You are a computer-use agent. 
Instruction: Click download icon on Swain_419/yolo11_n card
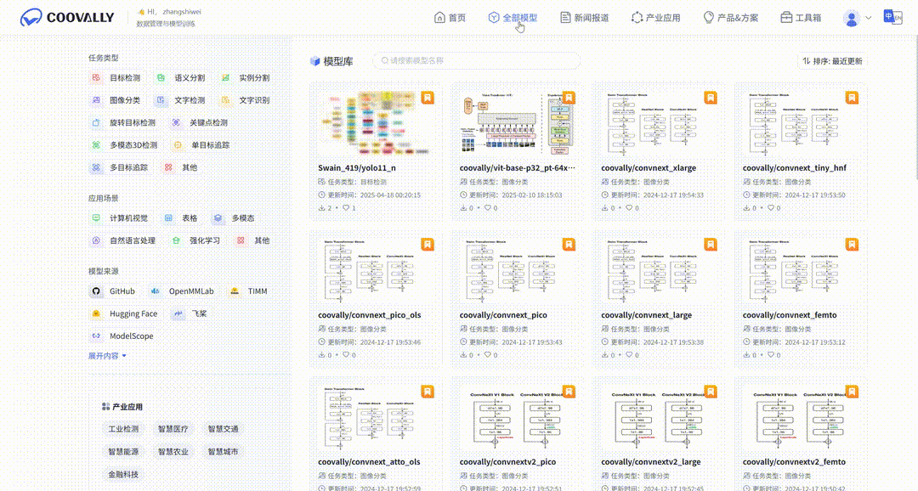[x=321, y=208]
